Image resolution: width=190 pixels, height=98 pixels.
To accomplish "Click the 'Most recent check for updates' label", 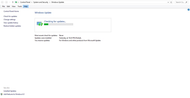I will (x=46, y=35).
